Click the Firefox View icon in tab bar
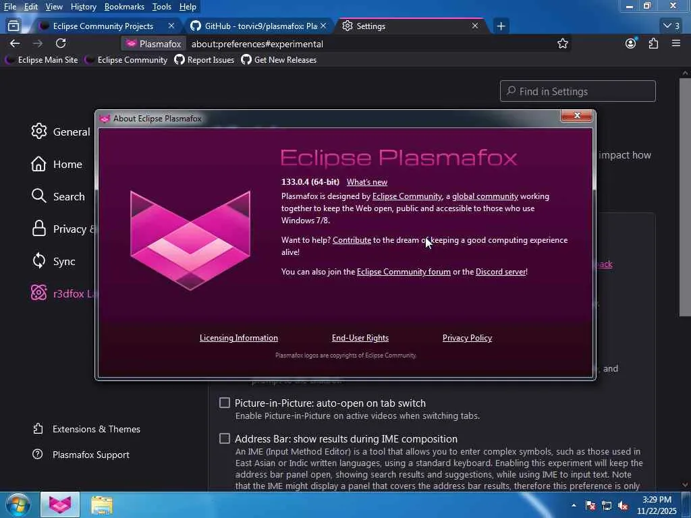This screenshot has height=518, width=691. pos(13,26)
